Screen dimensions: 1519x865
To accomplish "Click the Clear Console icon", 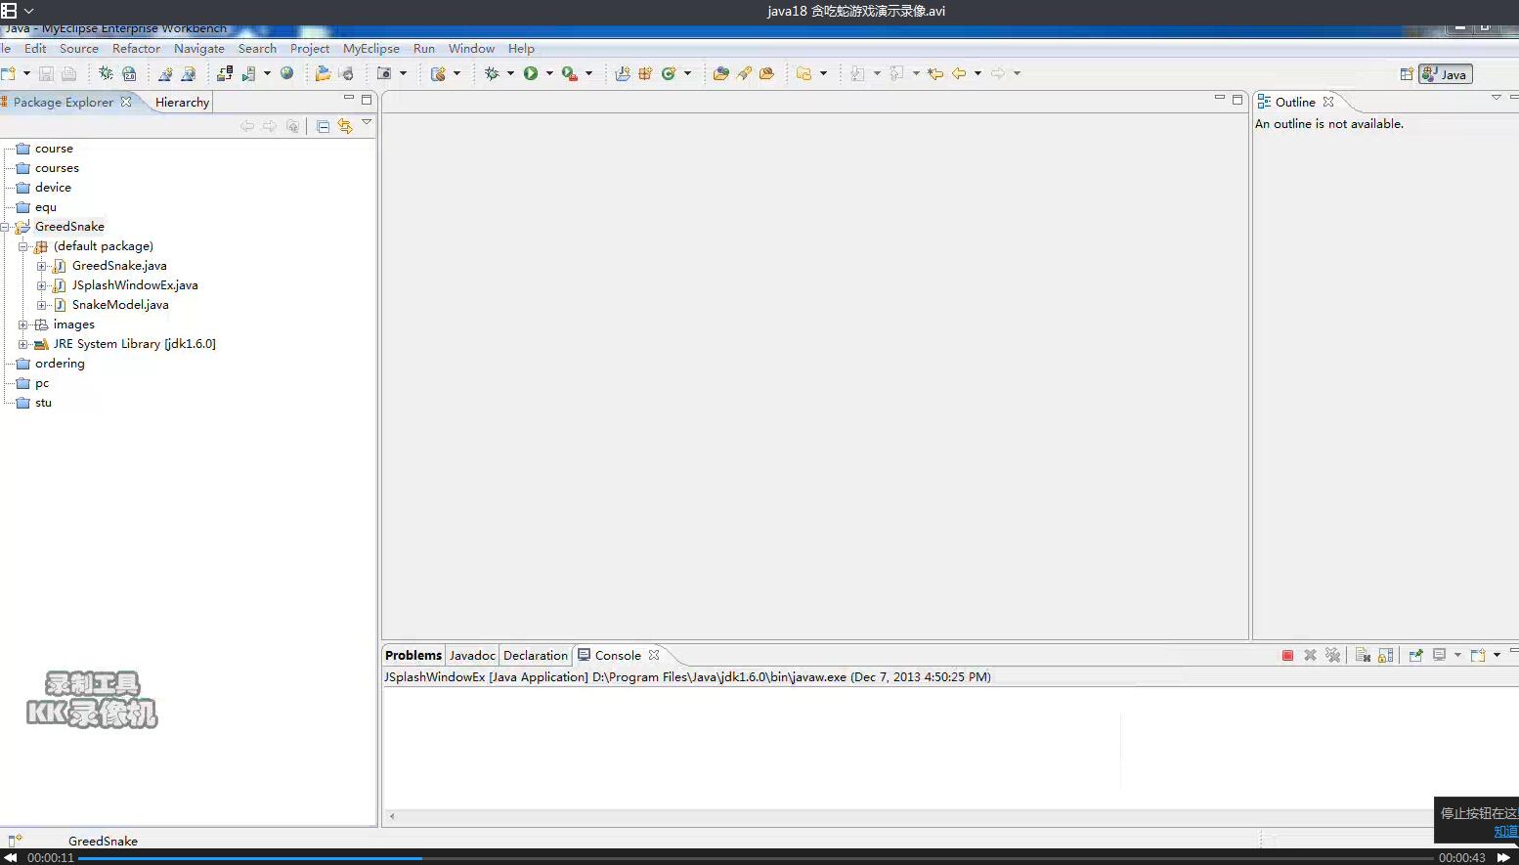I will coord(1363,656).
